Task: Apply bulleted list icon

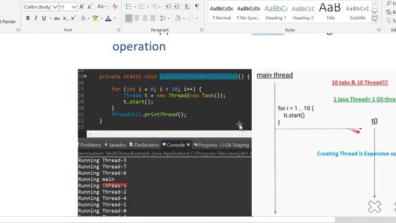Action: click(x=129, y=7)
